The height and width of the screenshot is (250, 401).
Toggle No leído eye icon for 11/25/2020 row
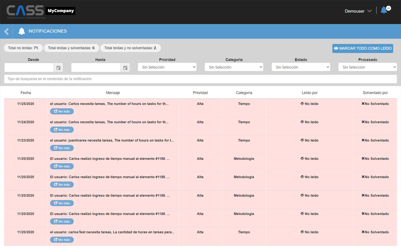(x=302, y=104)
